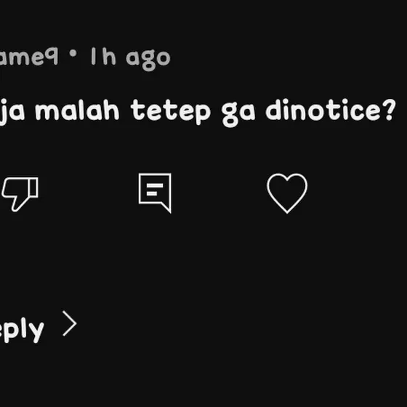This screenshot has height=407, width=407.
Task: Click the word "dinotice?" in the comment
Action: pyautogui.click(x=331, y=110)
